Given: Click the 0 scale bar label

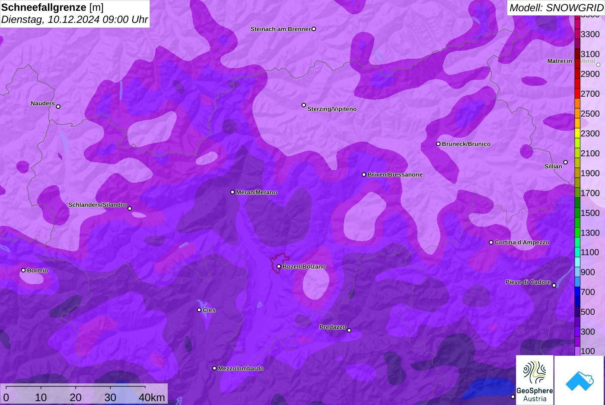Looking at the screenshot, I should coord(6,398).
